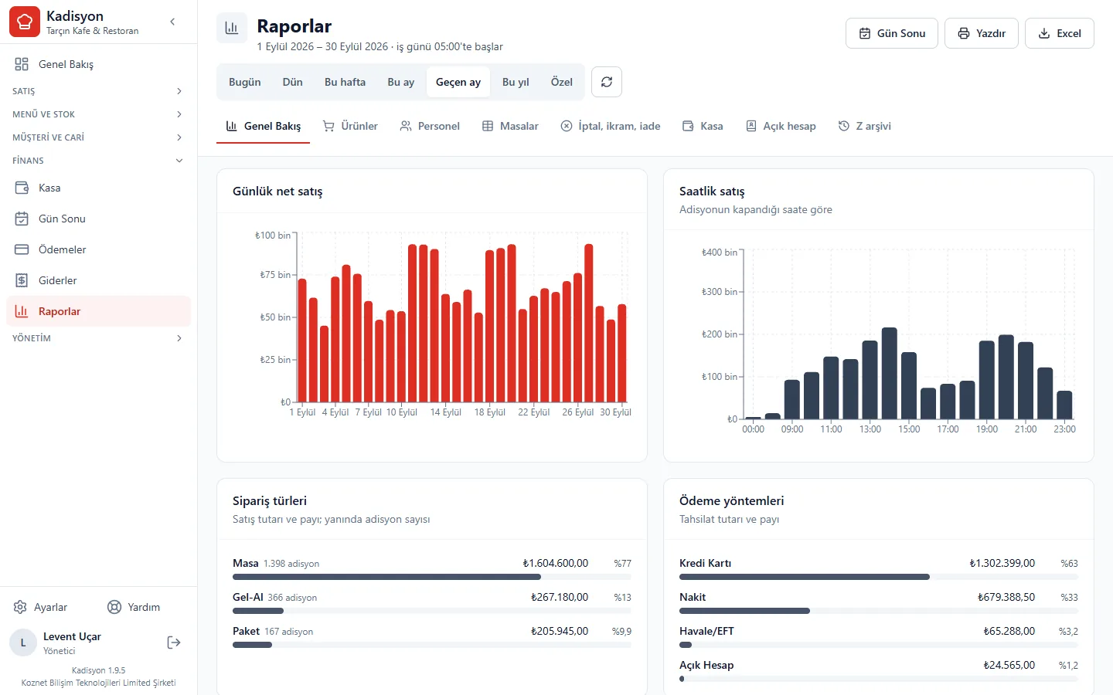Click the Yazdır print button

tap(982, 33)
